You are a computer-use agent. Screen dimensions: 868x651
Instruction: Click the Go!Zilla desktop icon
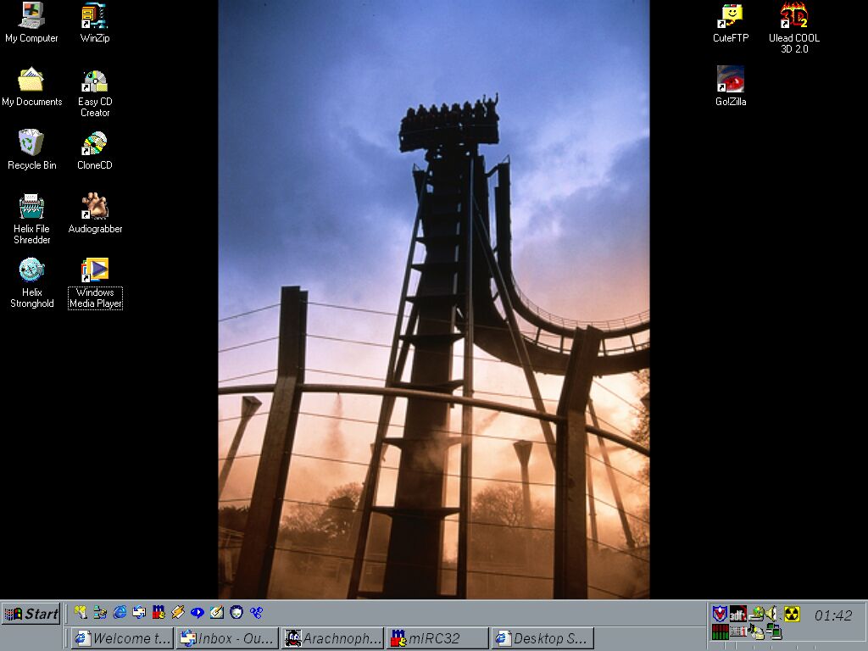[x=730, y=81]
